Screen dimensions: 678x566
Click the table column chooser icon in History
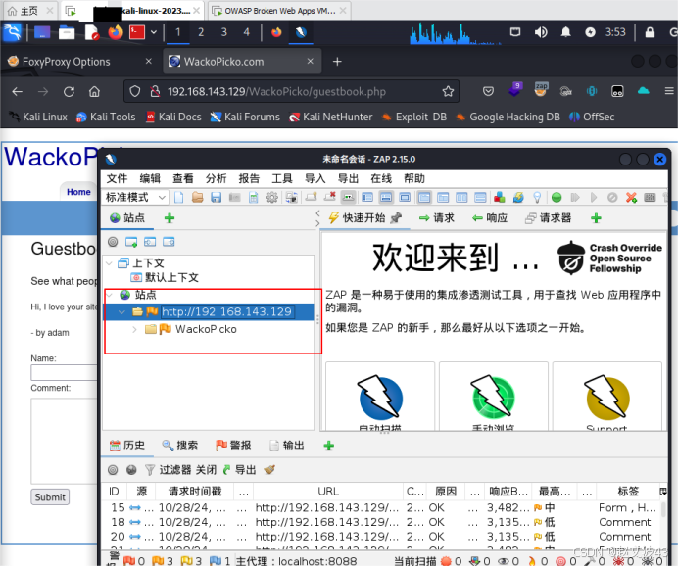(x=663, y=492)
